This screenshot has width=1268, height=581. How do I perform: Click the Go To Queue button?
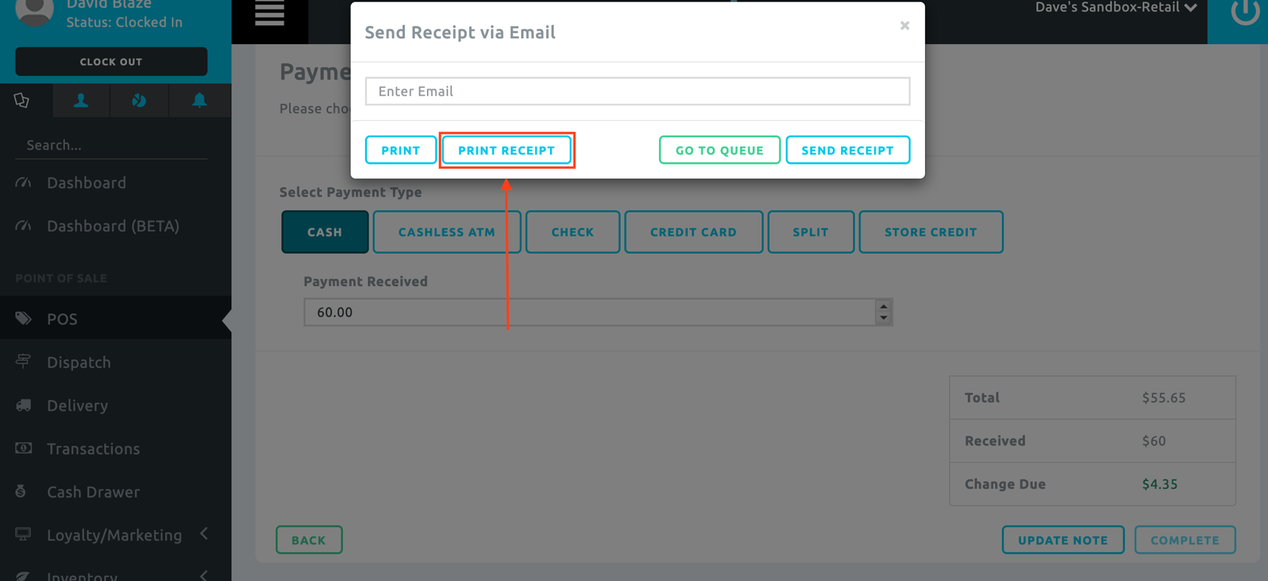point(719,150)
